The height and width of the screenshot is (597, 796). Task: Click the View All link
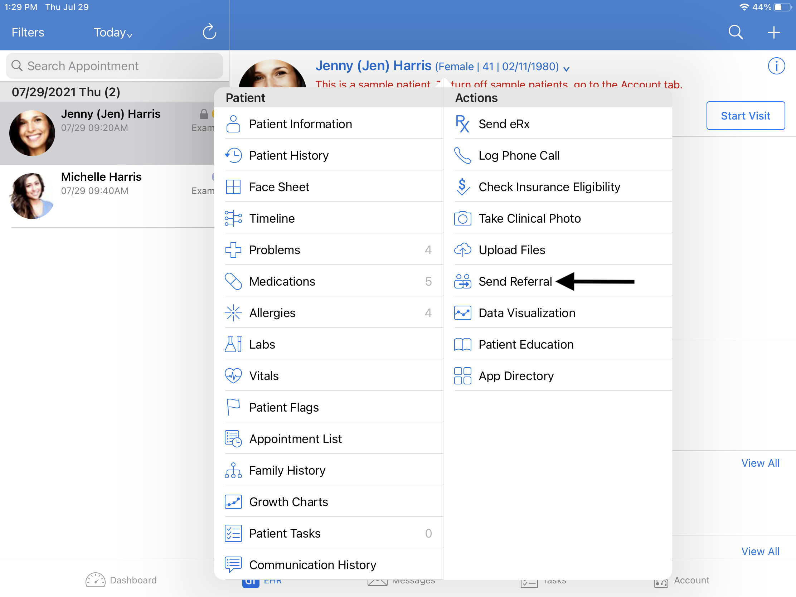[x=760, y=463]
